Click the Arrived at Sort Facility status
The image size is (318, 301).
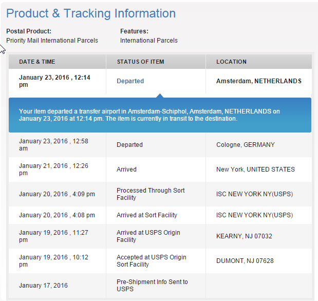click(x=147, y=215)
